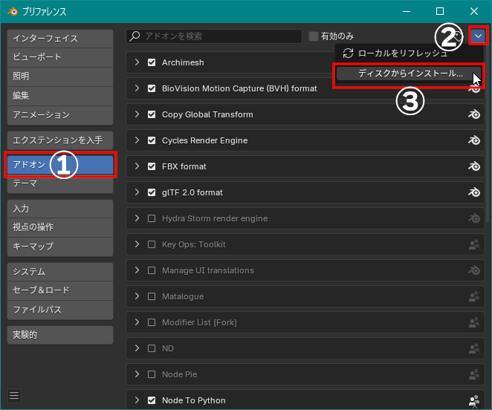Uncheck BioVision Motion Capture (BVH) format
The height and width of the screenshot is (410, 492).
click(x=152, y=88)
